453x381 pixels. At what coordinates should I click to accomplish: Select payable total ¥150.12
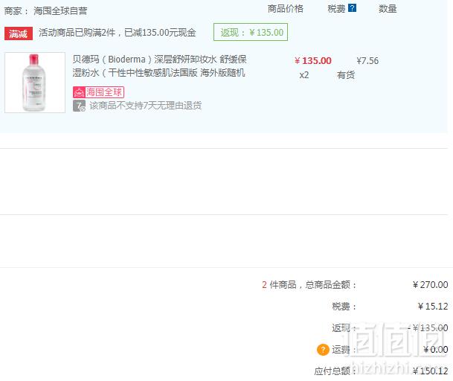tap(430, 371)
